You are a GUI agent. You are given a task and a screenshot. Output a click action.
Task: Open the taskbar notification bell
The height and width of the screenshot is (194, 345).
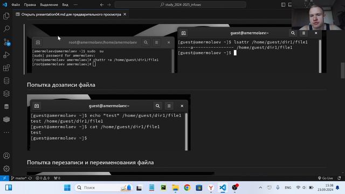(x=337, y=188)
